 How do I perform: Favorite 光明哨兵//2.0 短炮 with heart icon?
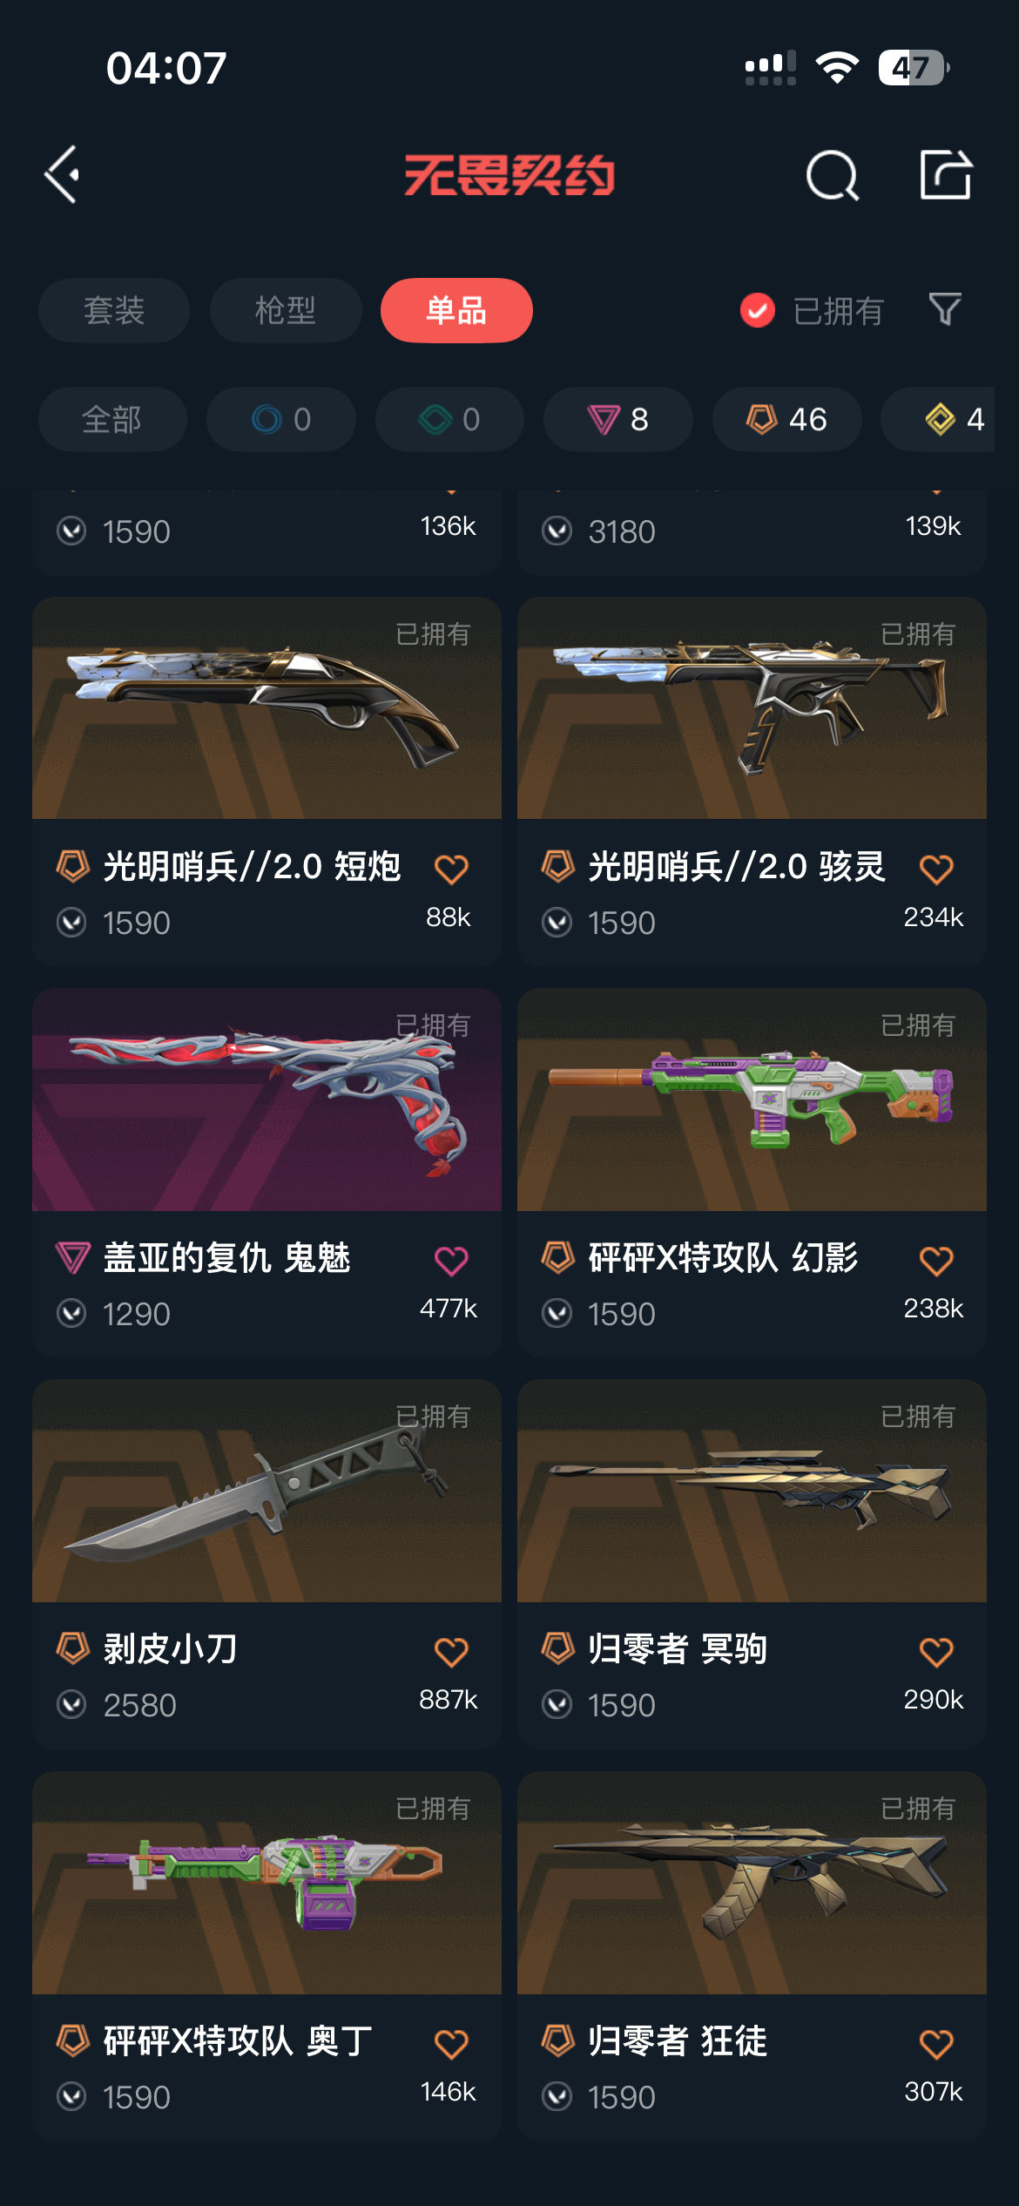pos(451,869)
